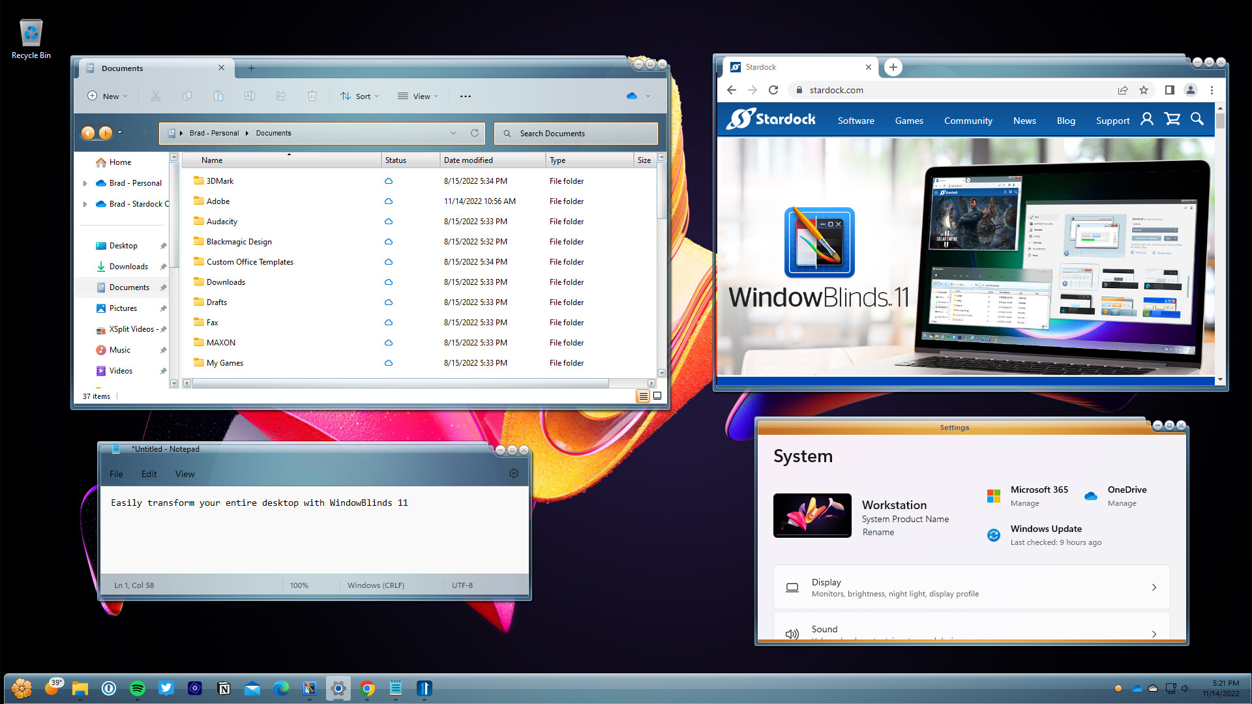The image size is (1252, 704).
Task: Cut the selected file in File Explorer
Action: tap(156, 96)
